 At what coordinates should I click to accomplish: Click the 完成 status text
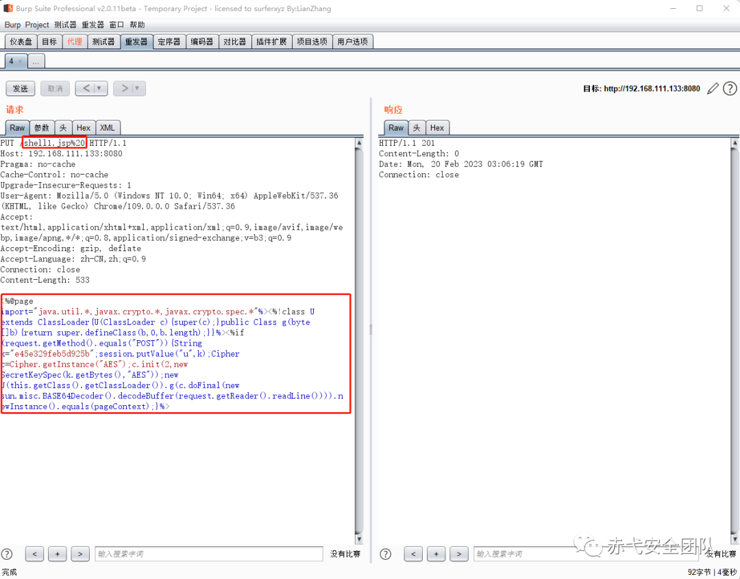[10, 572]
